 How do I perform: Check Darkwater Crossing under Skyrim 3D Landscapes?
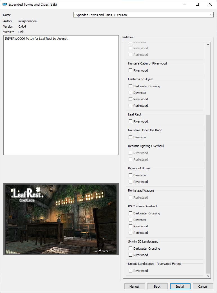[x=131, y=248]
